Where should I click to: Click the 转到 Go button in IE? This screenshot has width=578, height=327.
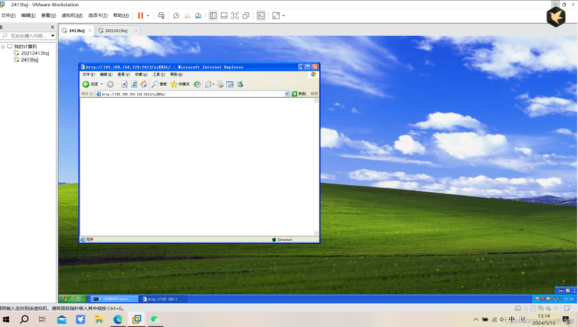299,94
